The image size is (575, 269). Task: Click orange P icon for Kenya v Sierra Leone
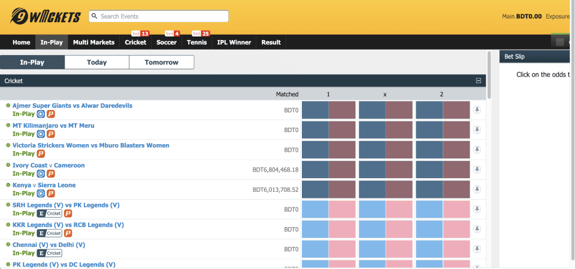click(50, 193)
